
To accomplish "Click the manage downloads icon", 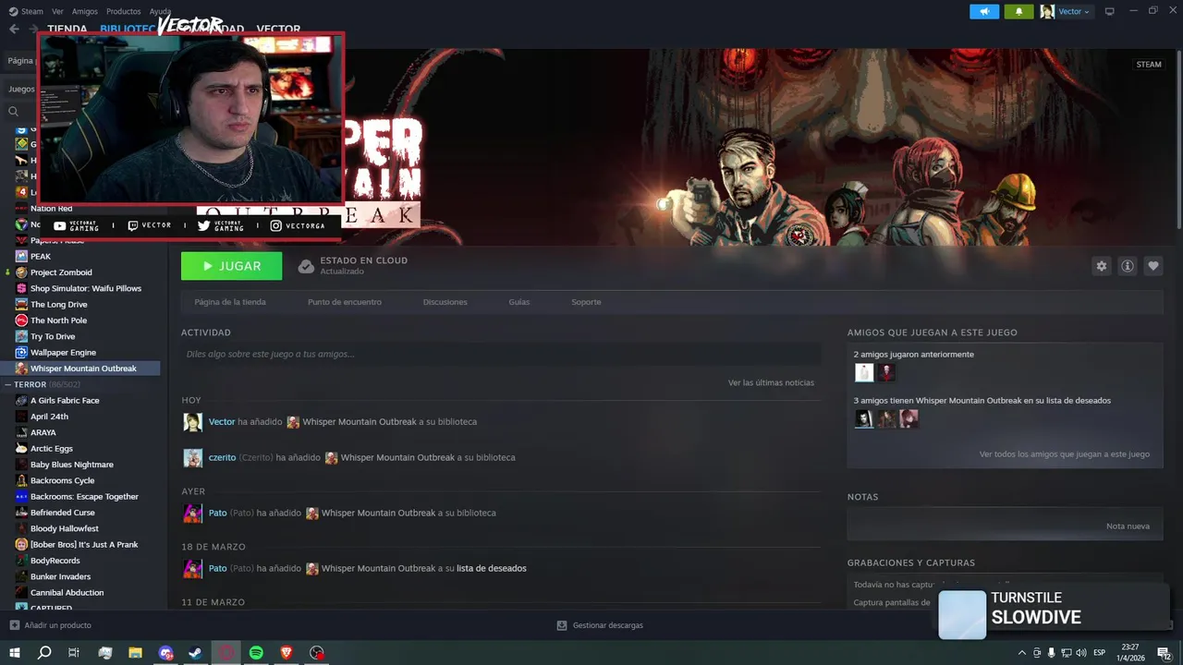I will (x=562, y=625).
